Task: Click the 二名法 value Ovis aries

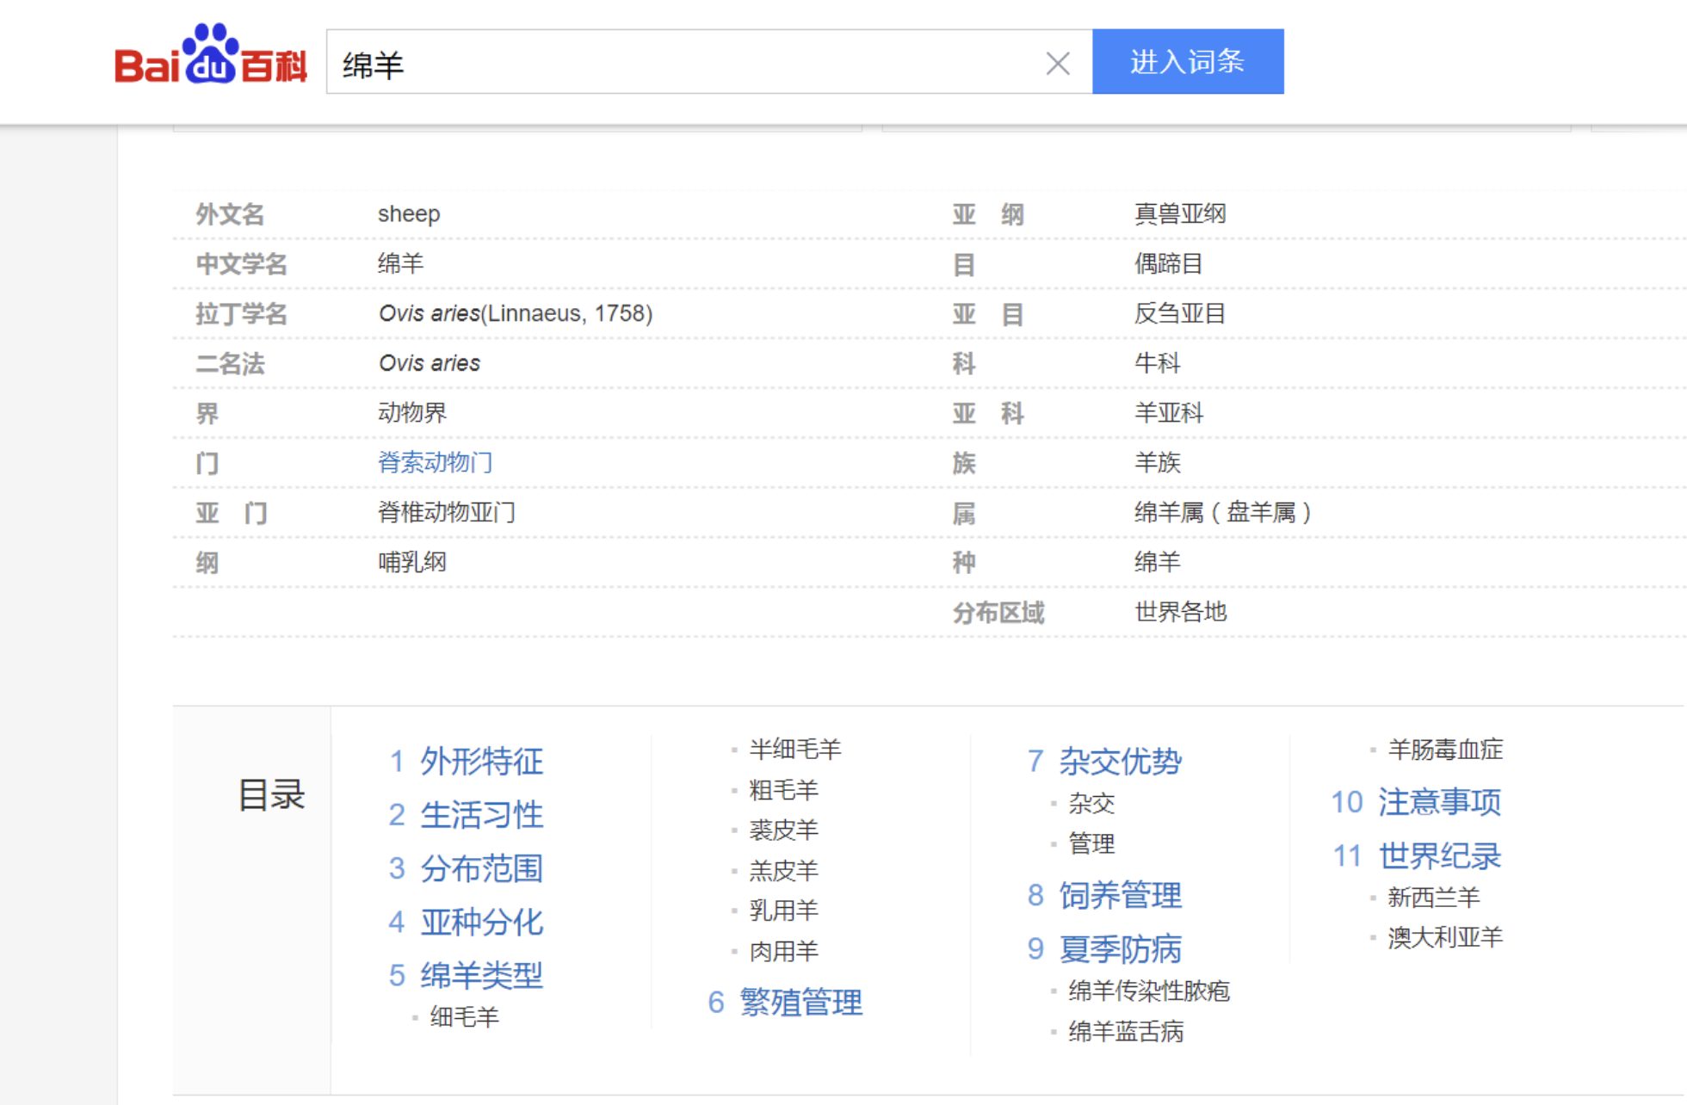Action: coord(429,363)
